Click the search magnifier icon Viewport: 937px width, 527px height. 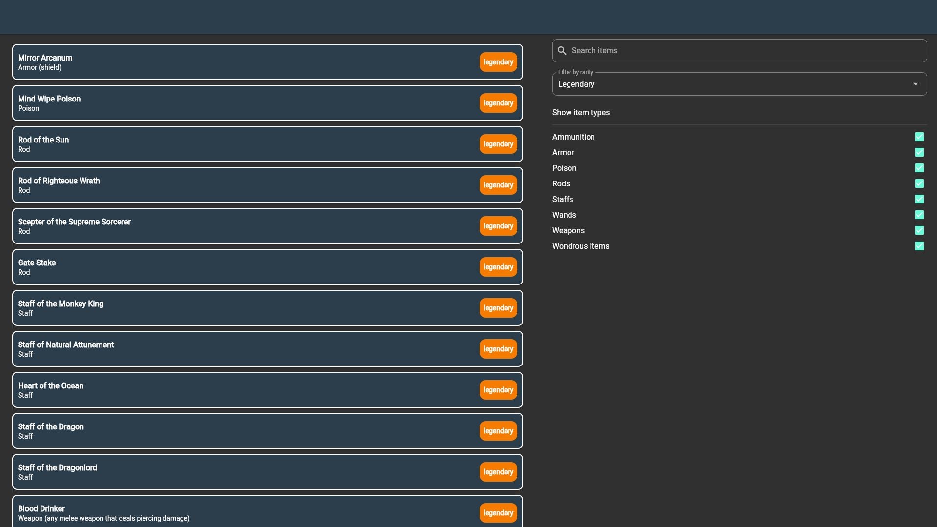coord(562,51)
